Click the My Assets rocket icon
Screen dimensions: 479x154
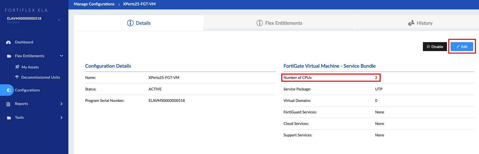[x=17, y=67]
